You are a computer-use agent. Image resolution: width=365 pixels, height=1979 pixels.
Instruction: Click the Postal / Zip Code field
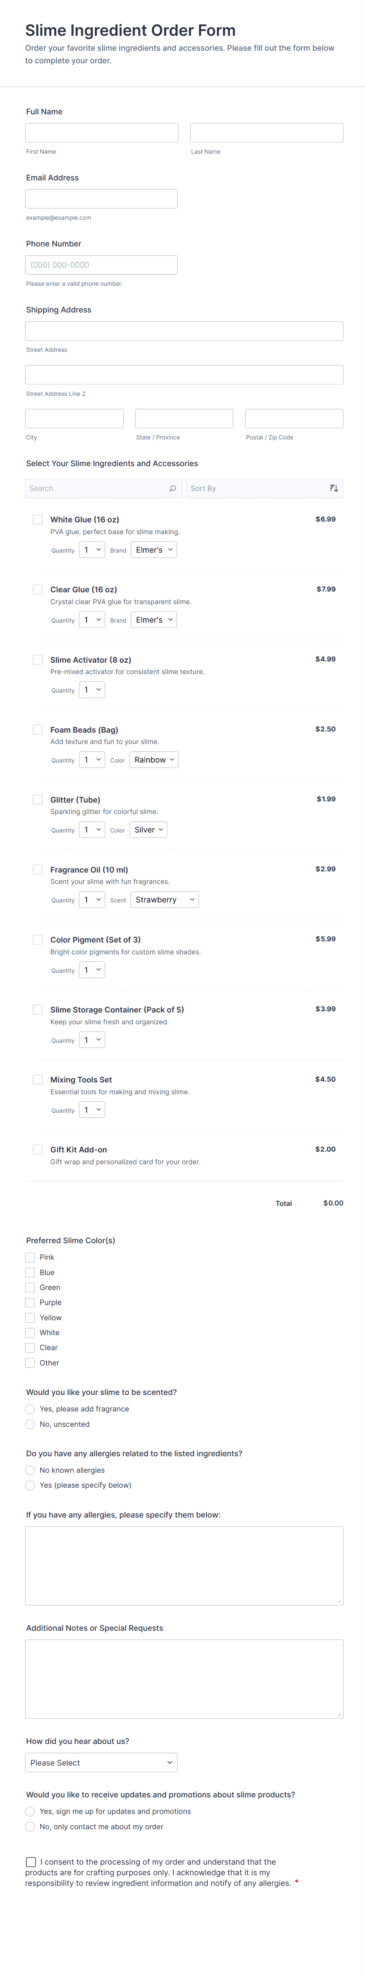294,419
